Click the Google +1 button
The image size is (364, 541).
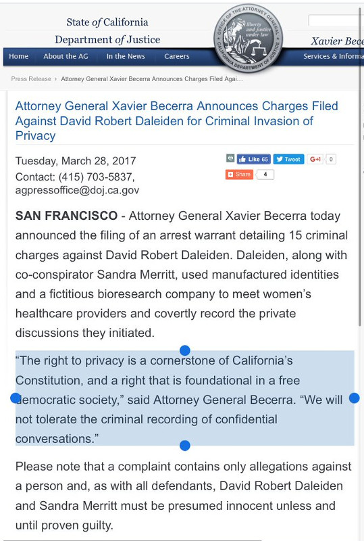pos(315,159)
